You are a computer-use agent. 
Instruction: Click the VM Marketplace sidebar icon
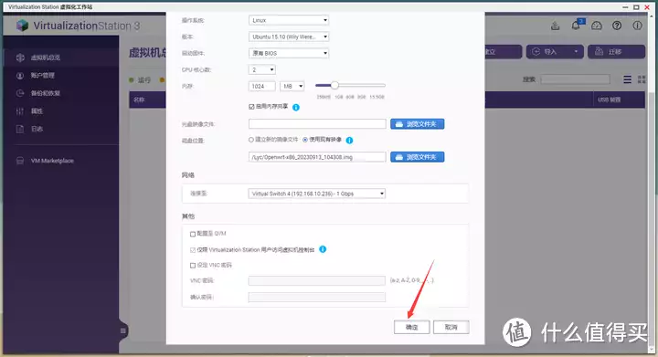tap(20, 161)
